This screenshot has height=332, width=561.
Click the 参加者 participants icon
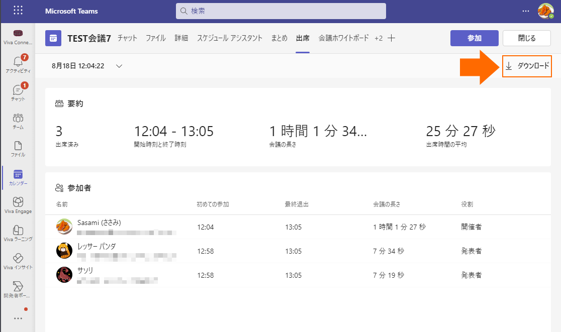point(59,188)
